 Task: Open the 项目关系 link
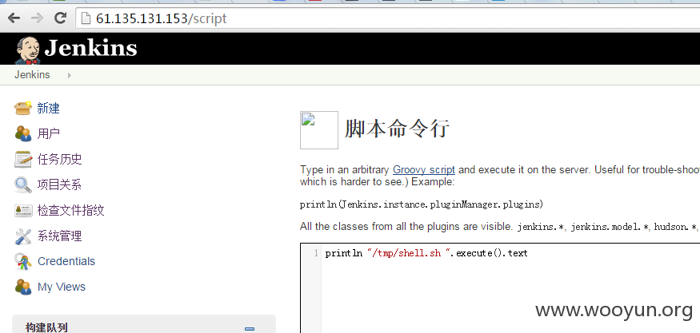pos(60,184)
